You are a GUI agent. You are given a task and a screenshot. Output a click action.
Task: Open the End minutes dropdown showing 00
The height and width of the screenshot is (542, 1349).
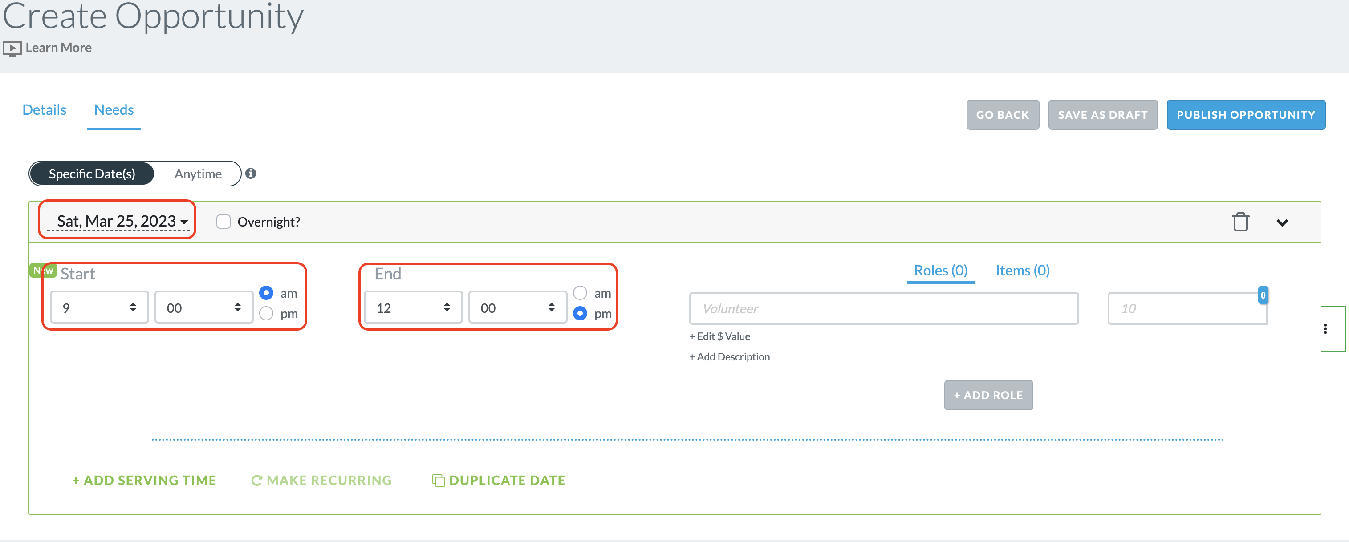pyautogui.click(x=517, y=307)
